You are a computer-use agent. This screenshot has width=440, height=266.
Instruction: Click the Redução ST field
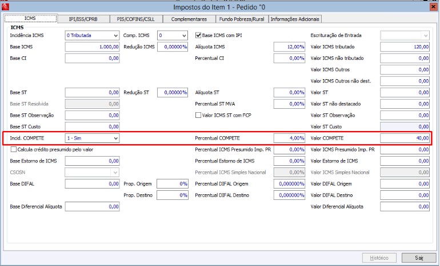tap(173, 92)
